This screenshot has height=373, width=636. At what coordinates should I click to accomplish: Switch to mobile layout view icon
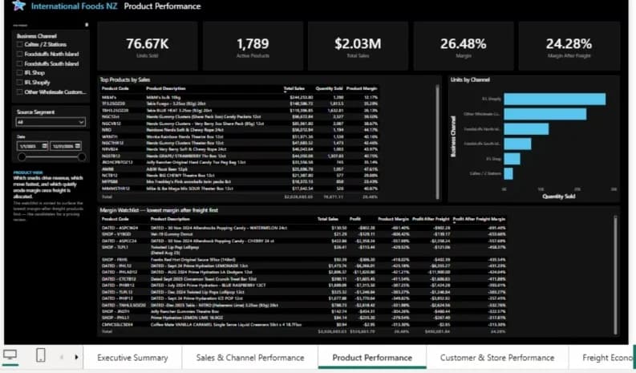(41, 355)
